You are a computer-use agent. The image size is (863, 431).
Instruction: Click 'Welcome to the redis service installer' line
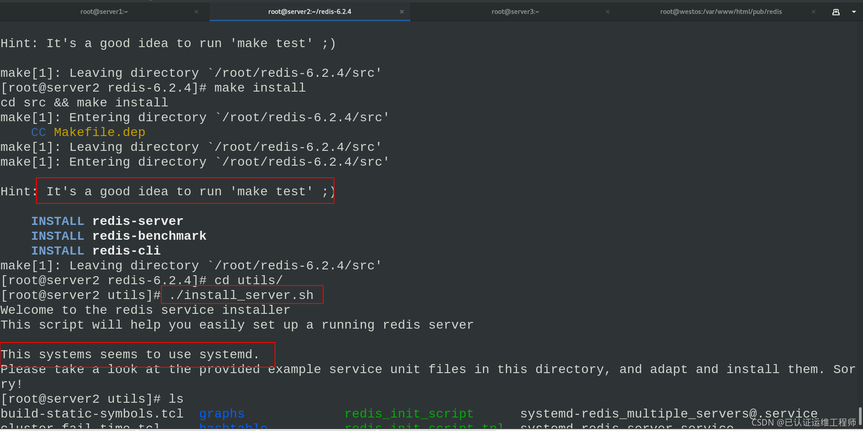pos(145,310)
